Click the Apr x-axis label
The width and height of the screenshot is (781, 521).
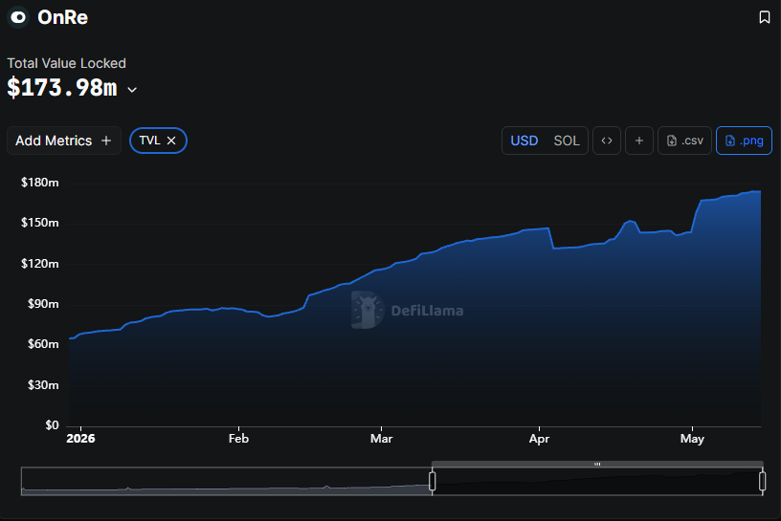539,439
